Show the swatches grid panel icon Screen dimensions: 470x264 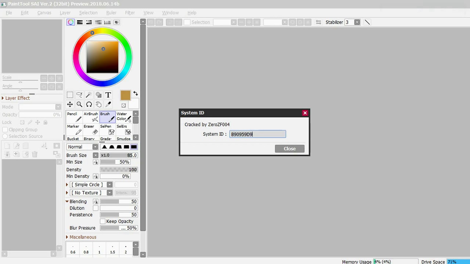click(x=107, y=22)
